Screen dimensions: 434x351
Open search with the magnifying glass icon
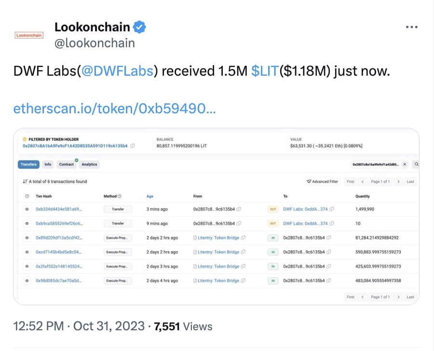coord(416,164)
